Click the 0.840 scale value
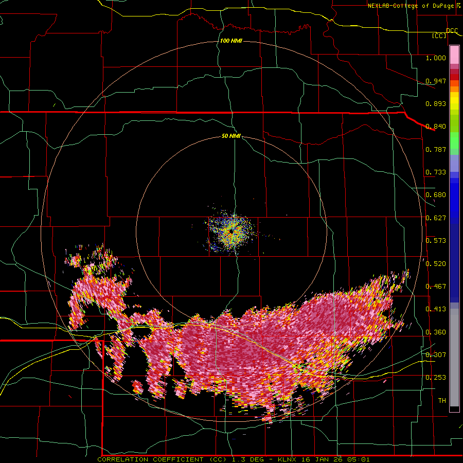Viewport: 463px width, 463px height. tap(436, 127)
